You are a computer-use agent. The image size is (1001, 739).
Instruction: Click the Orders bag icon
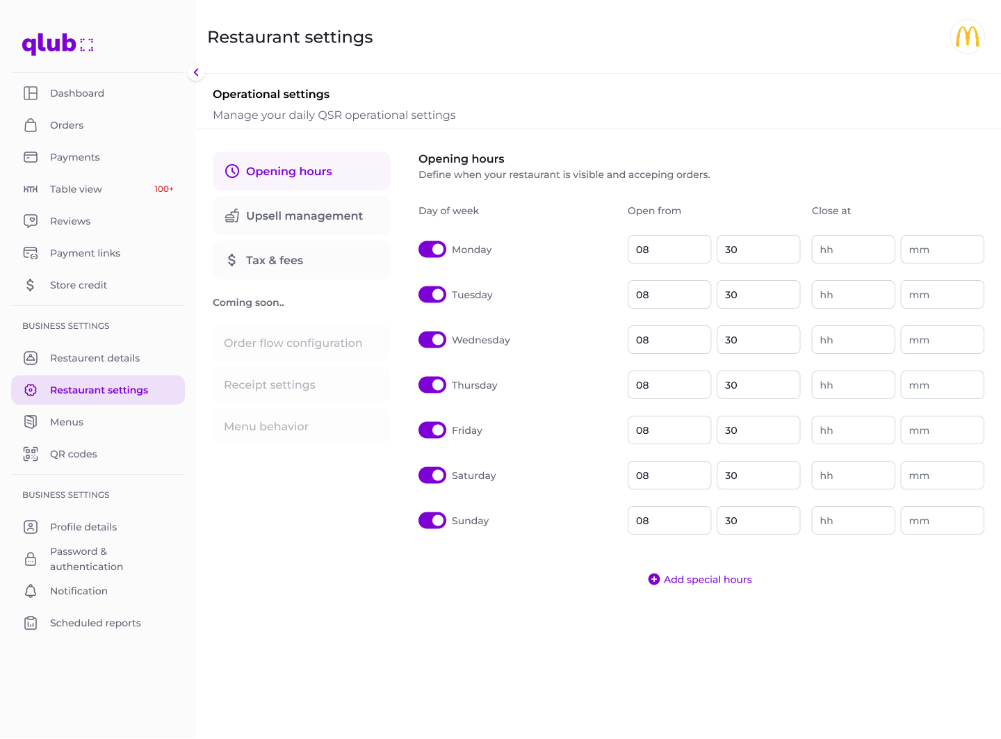31,125
